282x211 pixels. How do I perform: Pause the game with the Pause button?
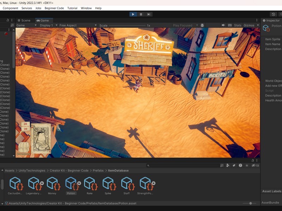click(141, 14)
